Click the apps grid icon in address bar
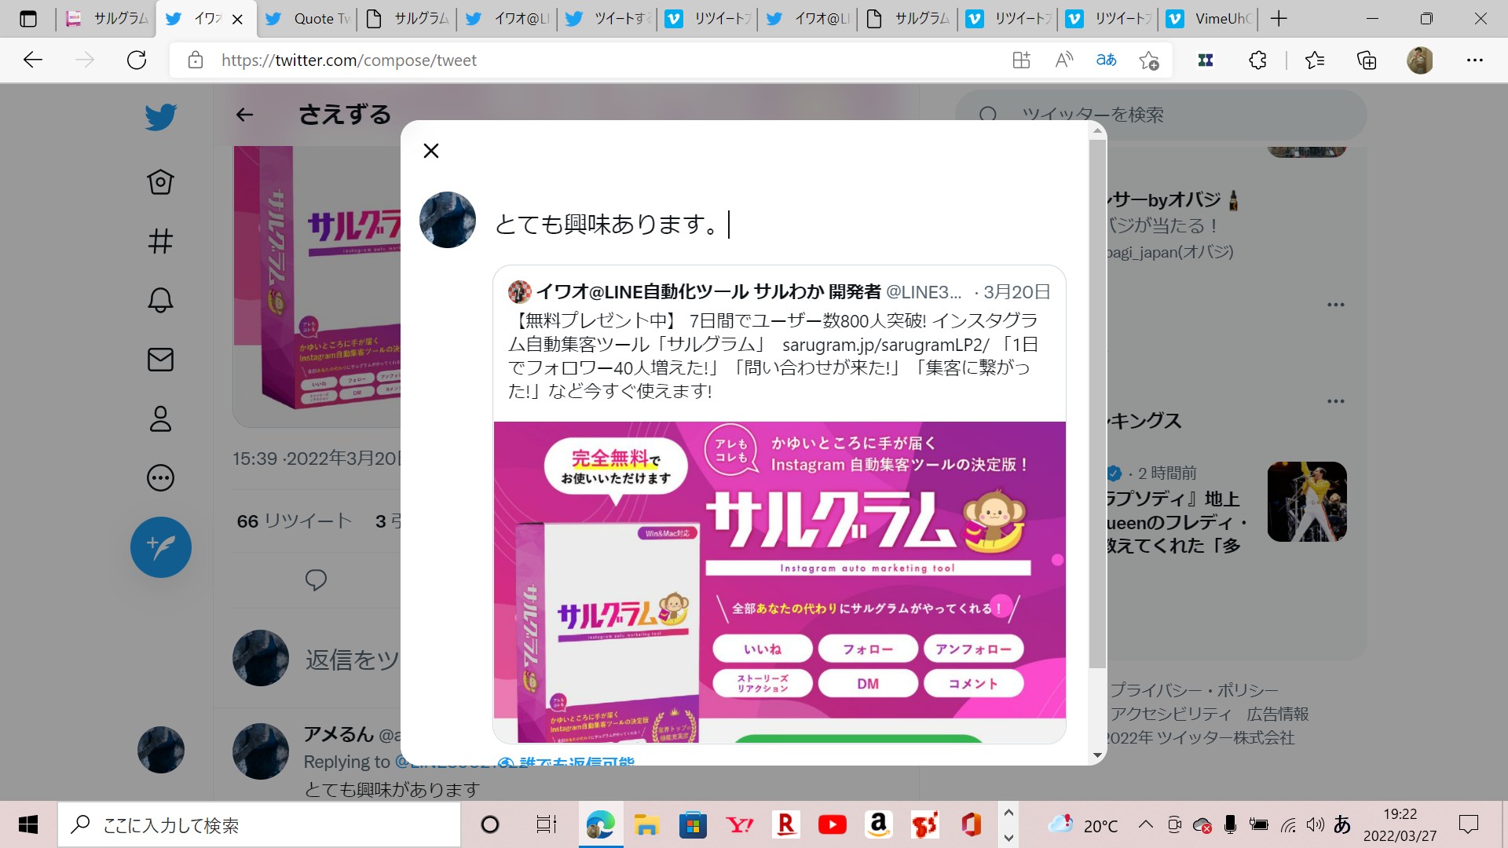 pos(1021,60)
